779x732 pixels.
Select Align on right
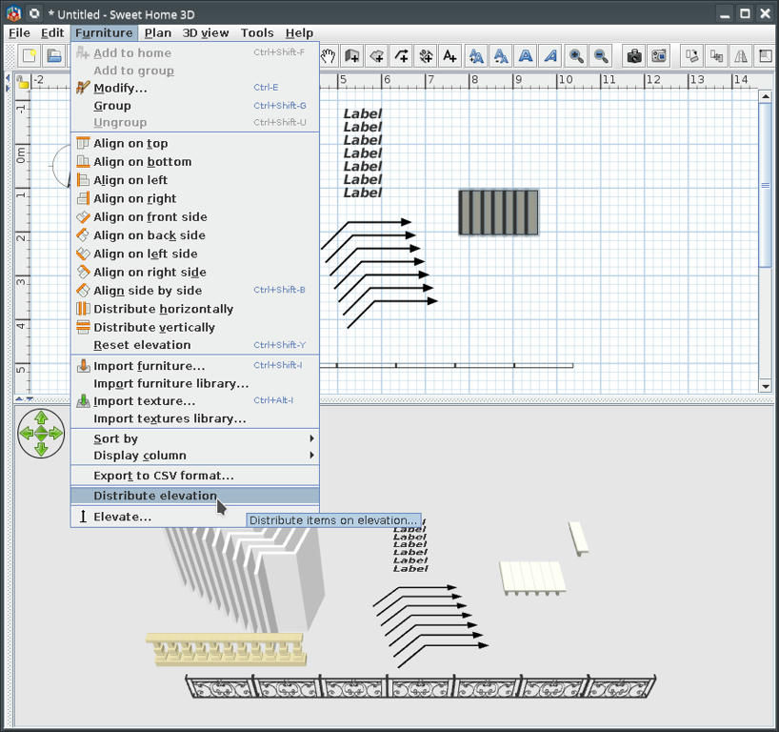[x=194, y=198]
